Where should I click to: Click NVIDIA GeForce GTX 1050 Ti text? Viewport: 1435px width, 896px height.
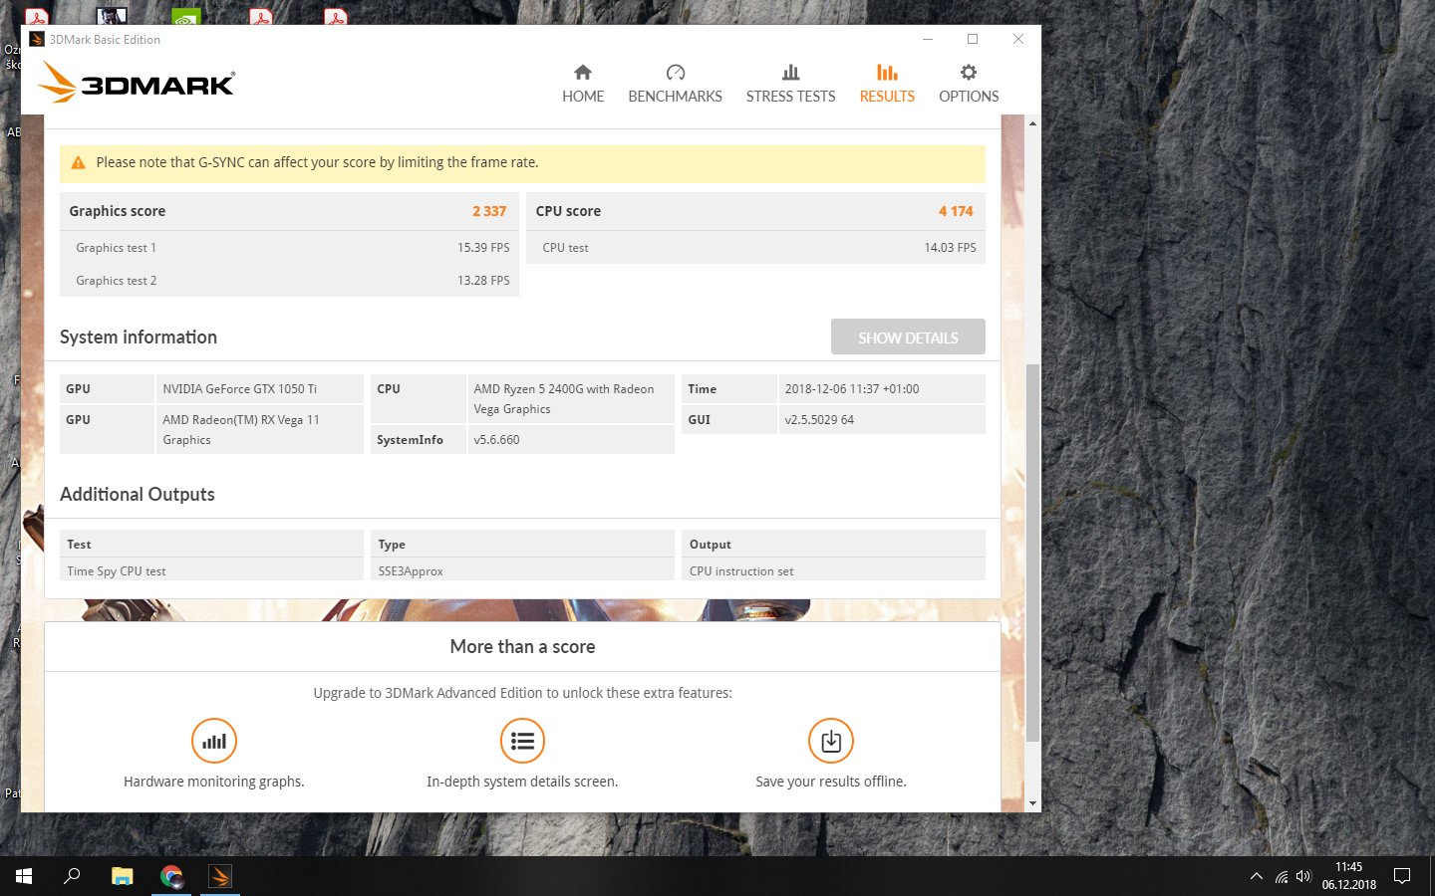tap(239, 389)
